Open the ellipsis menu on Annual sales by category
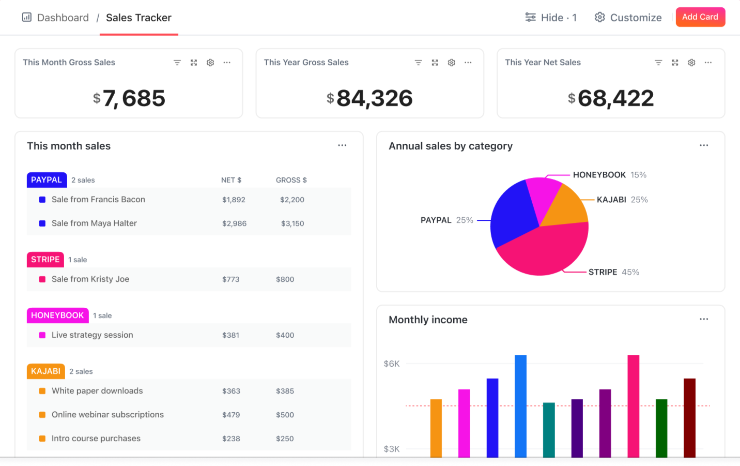This screenshot has height=466, width=740. click(704, 145)
